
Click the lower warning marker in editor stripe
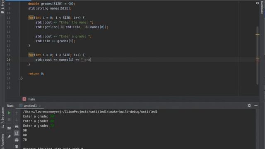tap(258, 58)
